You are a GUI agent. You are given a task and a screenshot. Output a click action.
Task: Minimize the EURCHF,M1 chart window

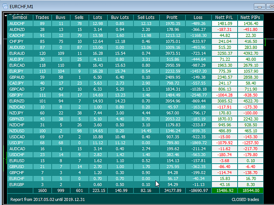click(x=260, y=7)
